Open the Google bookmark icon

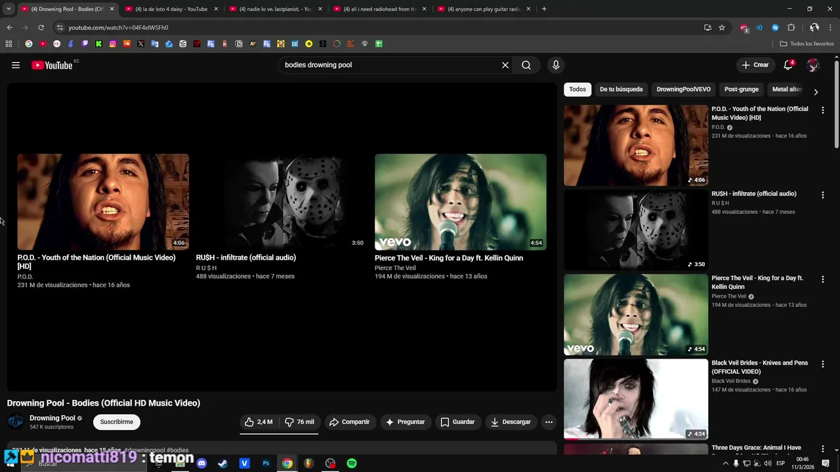pyautogui.click(x=28, y=44)
